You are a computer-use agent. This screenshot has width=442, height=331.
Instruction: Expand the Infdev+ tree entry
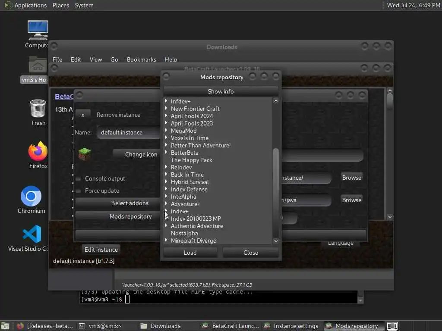[166, 101]
